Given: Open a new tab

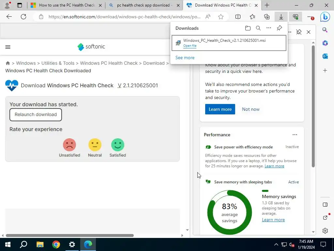Looking at the screenshot, I should [267, 5].
